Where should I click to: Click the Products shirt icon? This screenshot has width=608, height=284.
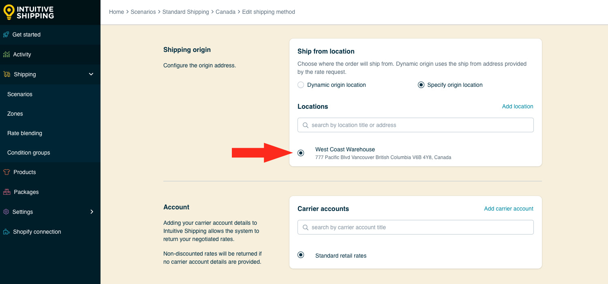pyautogui.click(x=6, y=172)
